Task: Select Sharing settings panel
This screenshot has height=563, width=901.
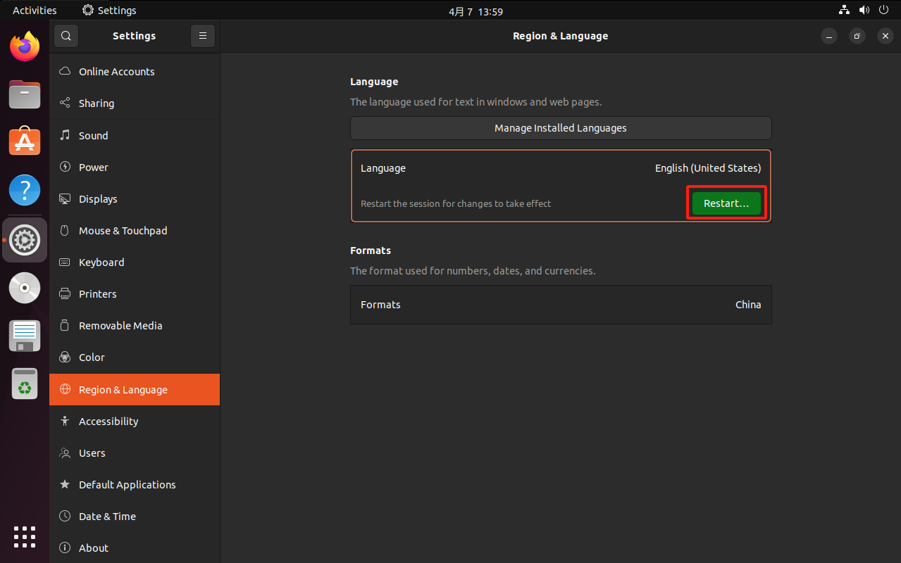Action: pos(135,103)
